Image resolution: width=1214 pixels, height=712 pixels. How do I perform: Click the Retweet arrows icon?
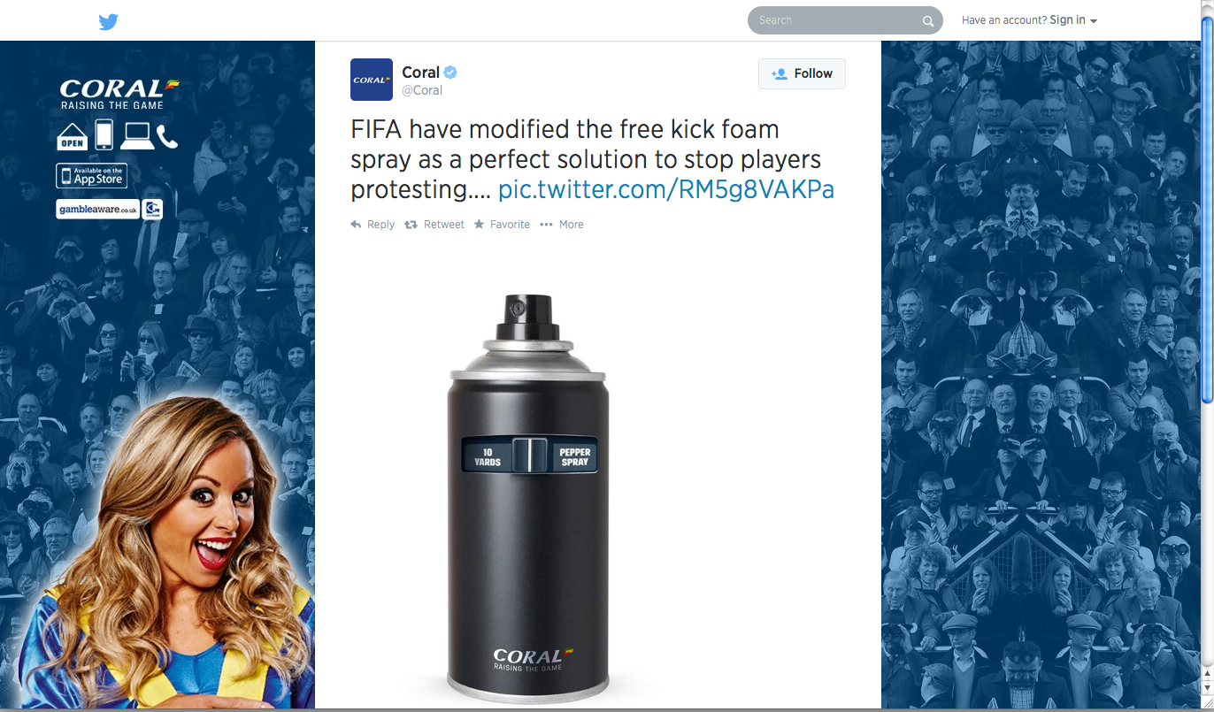coord(411,225)
